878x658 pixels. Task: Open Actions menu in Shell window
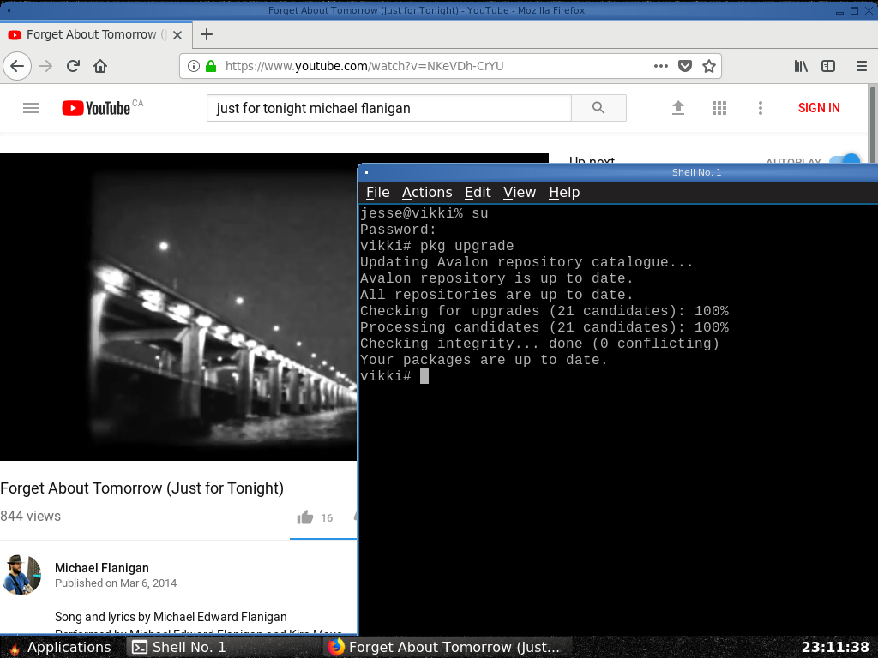click(427, 193)
